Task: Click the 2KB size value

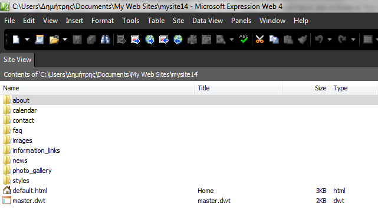Action: [x=321, y=201]
